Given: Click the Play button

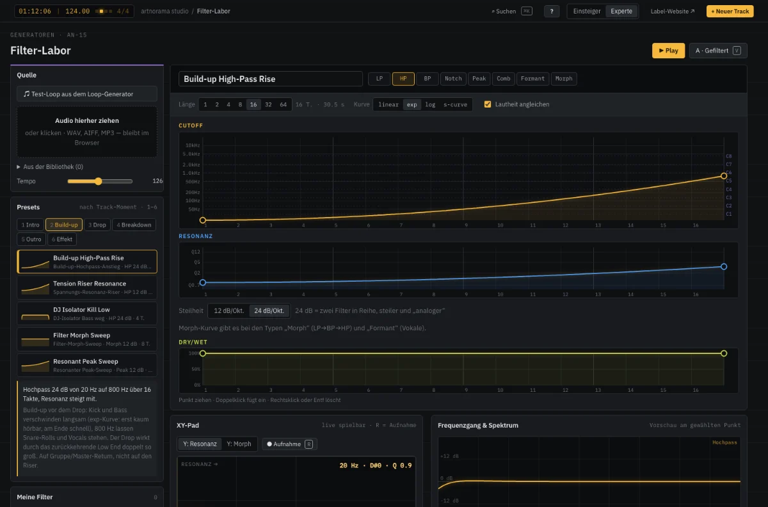Looking at the screenshot, I should [x=668, y=51].
